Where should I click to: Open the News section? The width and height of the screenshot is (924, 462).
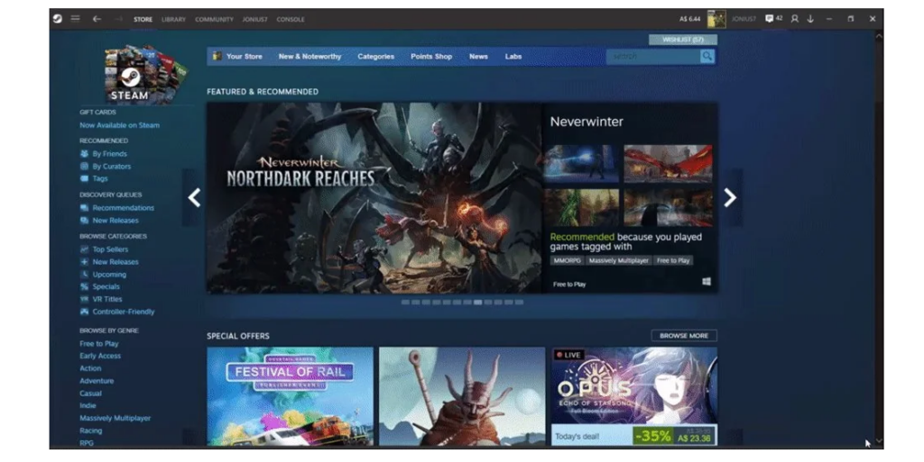[x=478, y=57]
